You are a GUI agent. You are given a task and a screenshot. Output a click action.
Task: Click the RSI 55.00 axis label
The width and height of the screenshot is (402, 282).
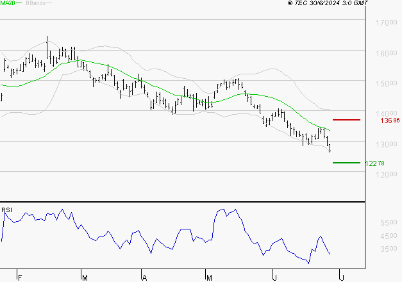[x=389, y=222]
